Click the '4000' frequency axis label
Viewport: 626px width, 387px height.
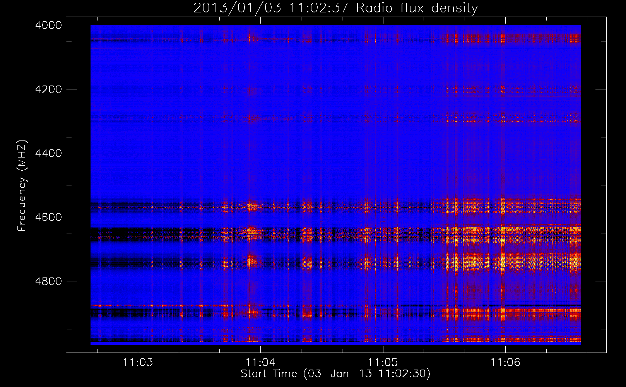(48, 25)
